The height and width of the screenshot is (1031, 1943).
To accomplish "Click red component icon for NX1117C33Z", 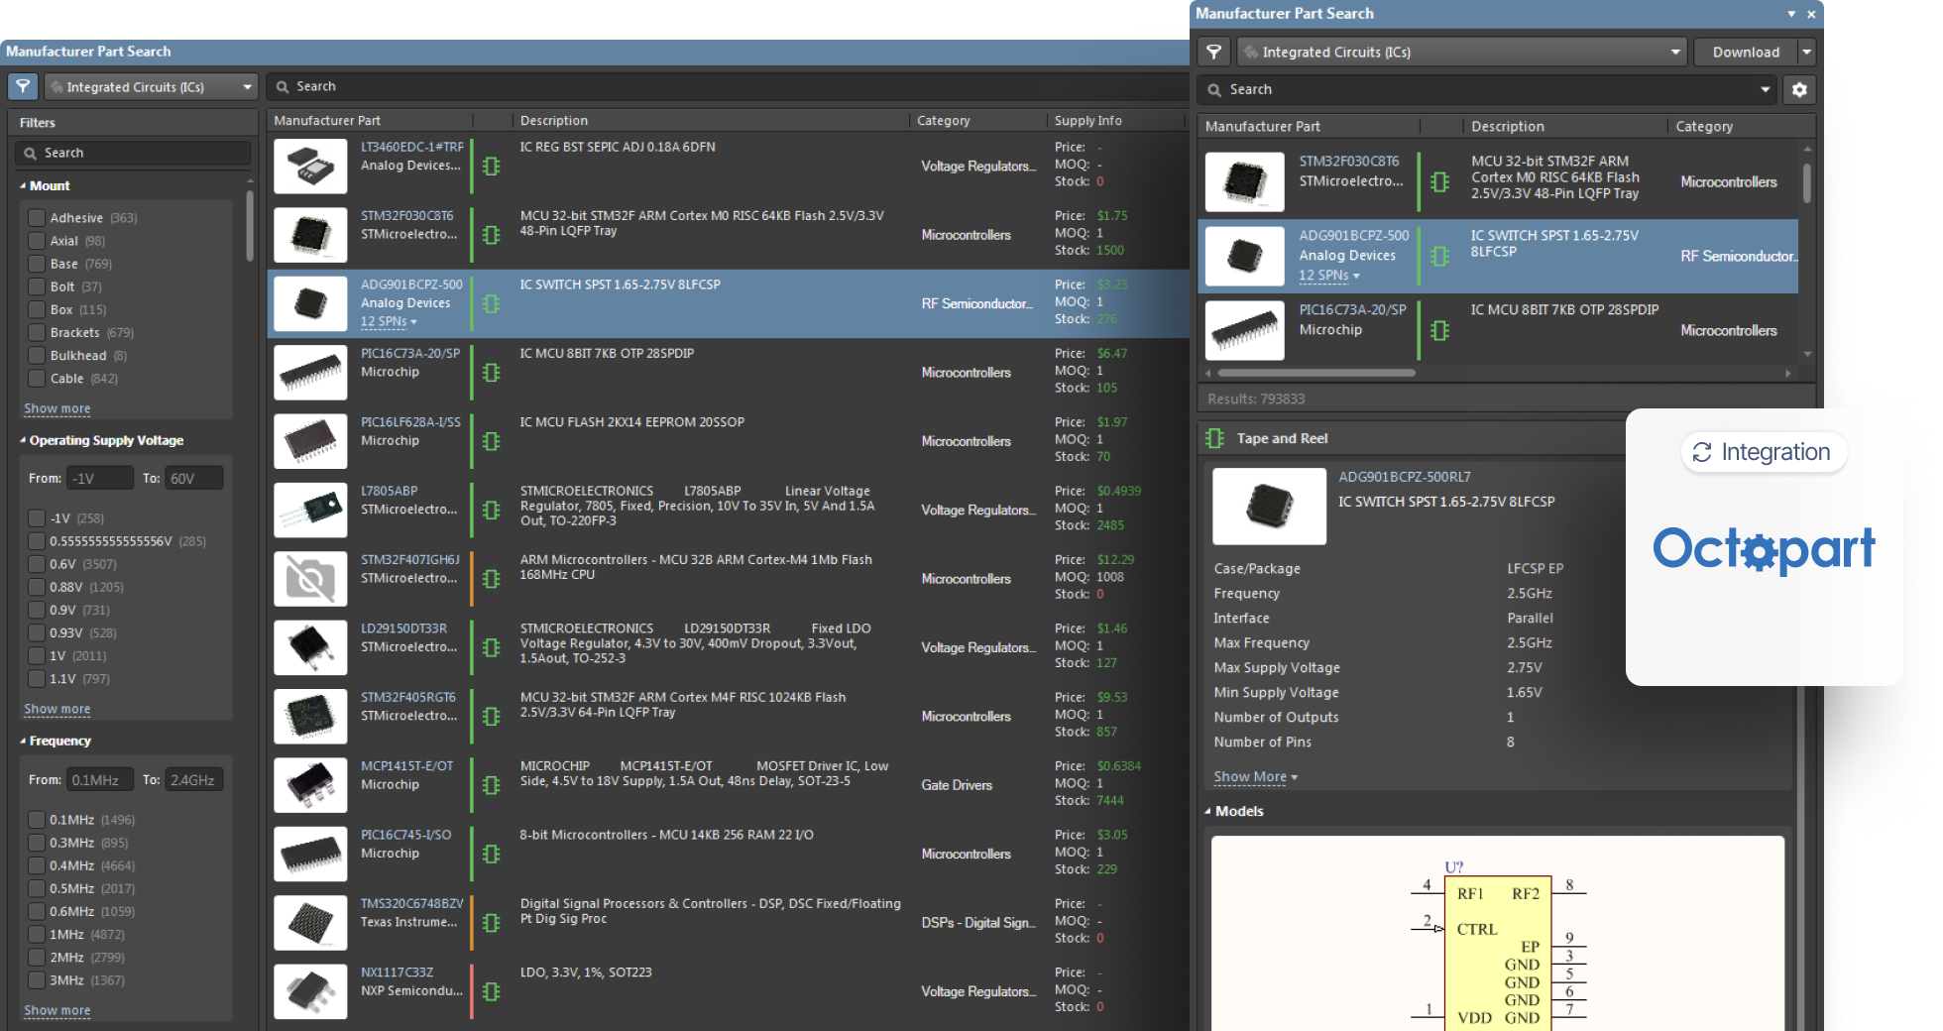I will (491, 991).
